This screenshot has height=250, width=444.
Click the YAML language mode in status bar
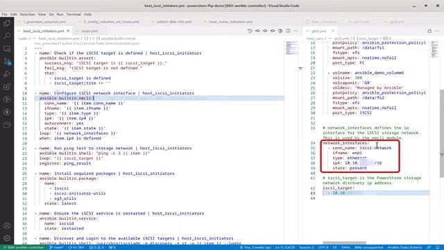click(x=345, y=247)
